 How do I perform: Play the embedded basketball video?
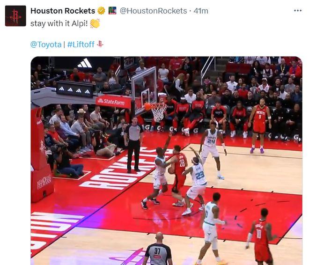(x=167, y=161)
